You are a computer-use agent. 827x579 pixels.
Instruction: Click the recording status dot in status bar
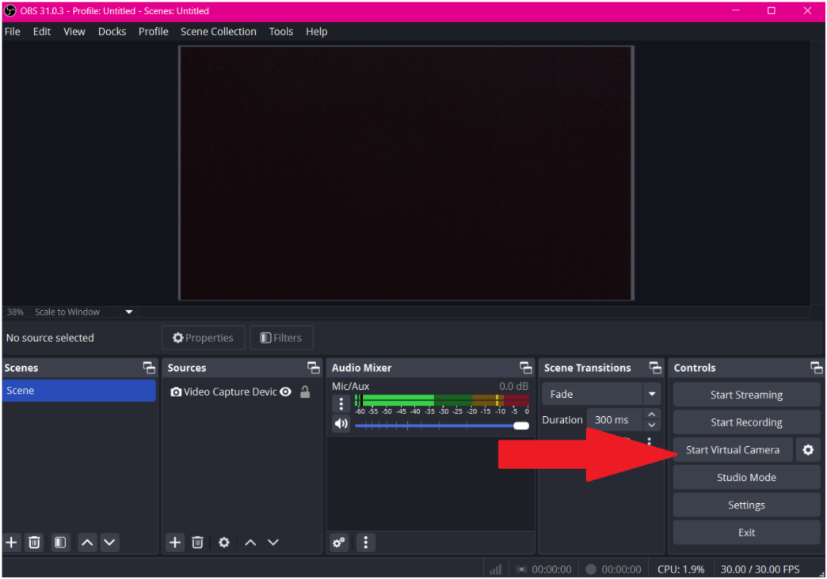[x=591, y=570]
